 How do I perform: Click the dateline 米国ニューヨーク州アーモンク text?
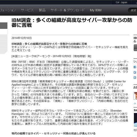[x=51, y=56]
